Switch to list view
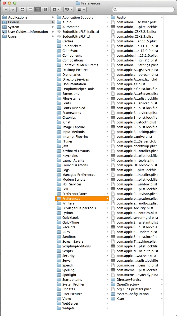This screenshot has width=177, height=316. coord(30,9)
